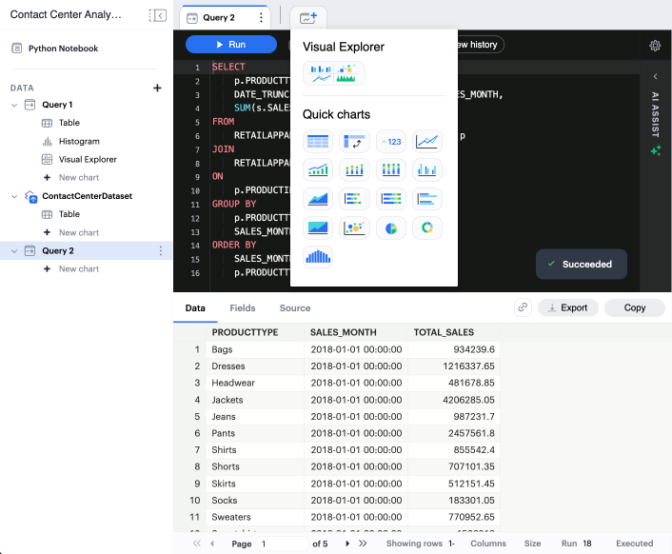The height and width of the screenshot is (554, 672).
Task: Run the SQL query
Action: (230, 45)
